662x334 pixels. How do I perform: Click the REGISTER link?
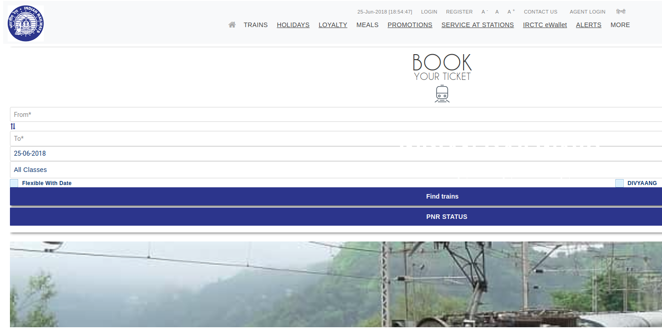(459, 12)
